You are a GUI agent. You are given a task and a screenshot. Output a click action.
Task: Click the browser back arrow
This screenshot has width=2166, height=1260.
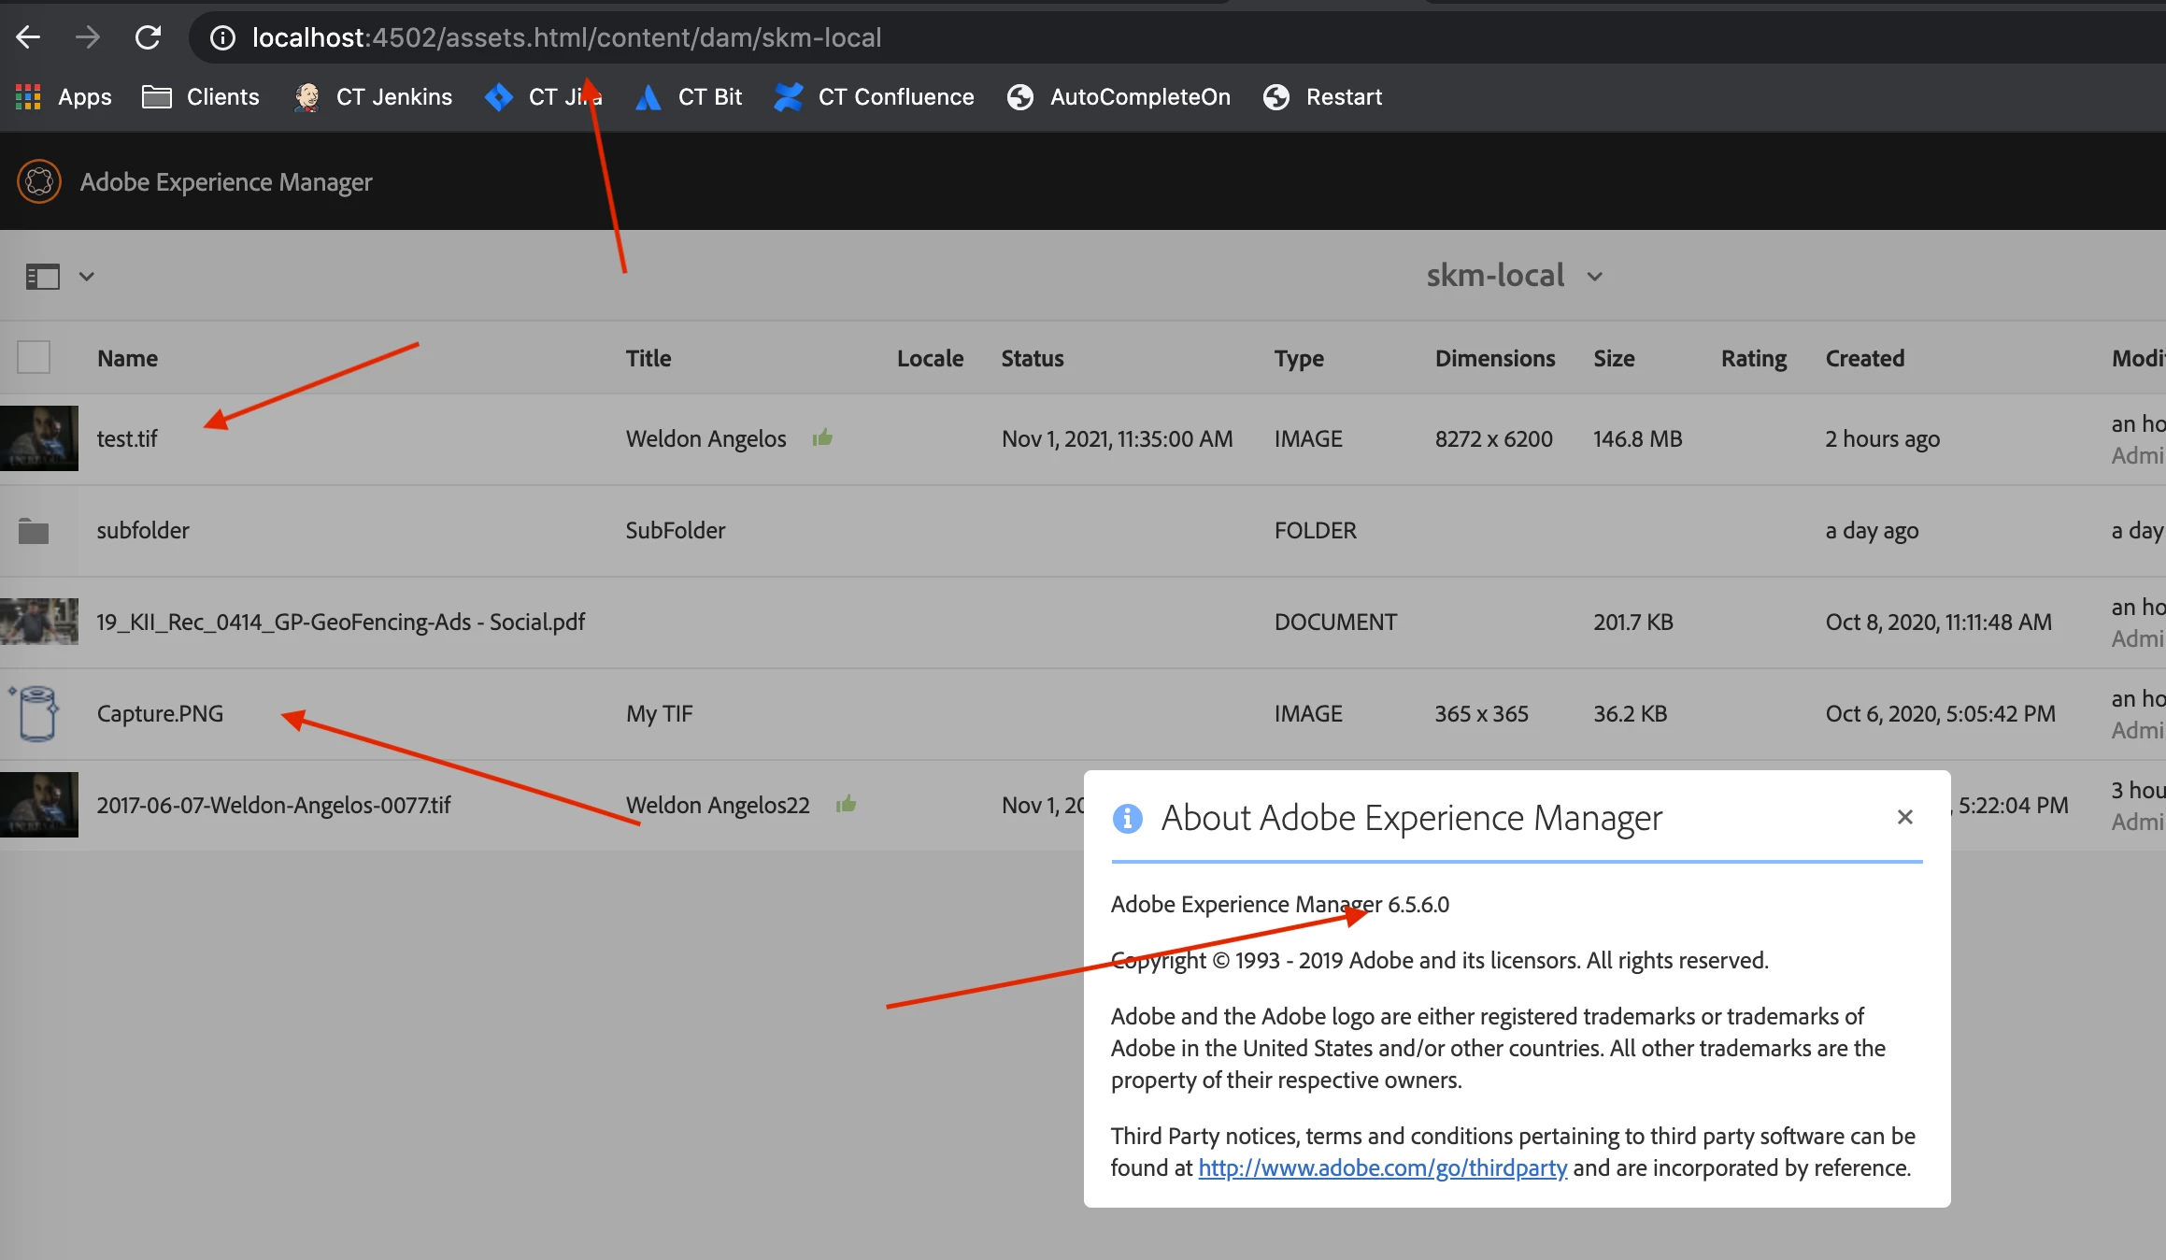click(28, 37)
